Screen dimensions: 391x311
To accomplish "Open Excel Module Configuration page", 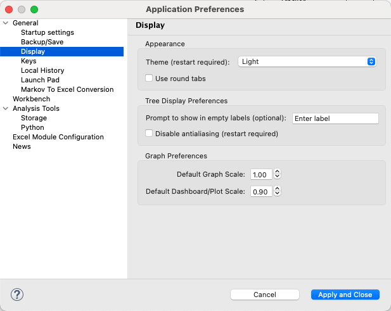I will coord(58,137).
